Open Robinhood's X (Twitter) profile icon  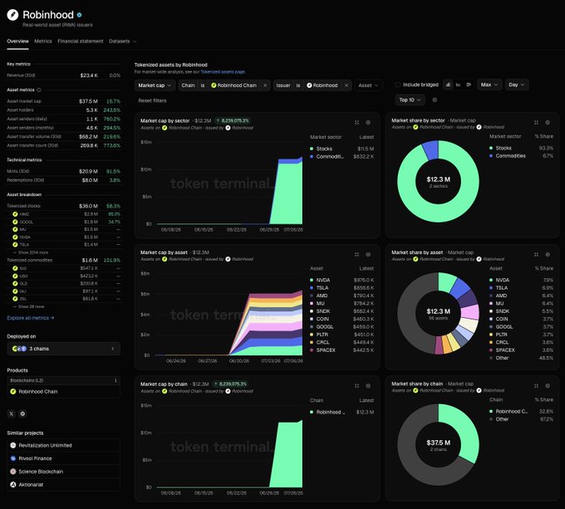[11, 414]
